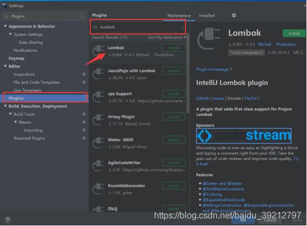Screen dimensions: 307x226
Task: Clear the lombok search text with x icon
Action: pos(183,27)
